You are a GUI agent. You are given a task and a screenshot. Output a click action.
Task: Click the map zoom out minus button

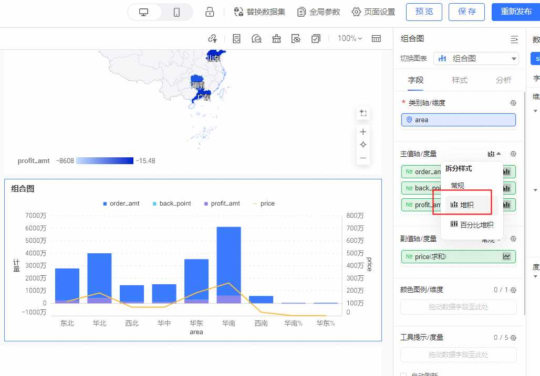[x=362, y=158]
